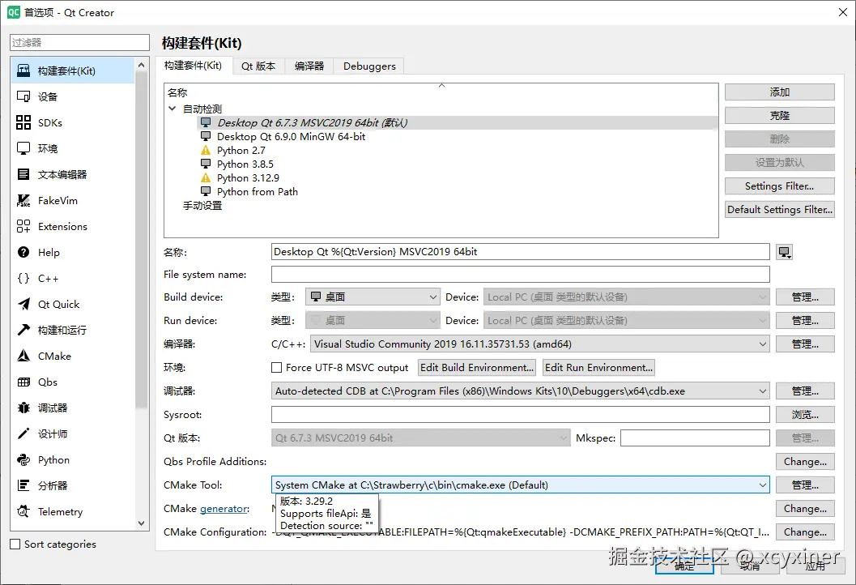
Task: Click Change... button for Qbs Profile Additions
Action: pos(805,462)
